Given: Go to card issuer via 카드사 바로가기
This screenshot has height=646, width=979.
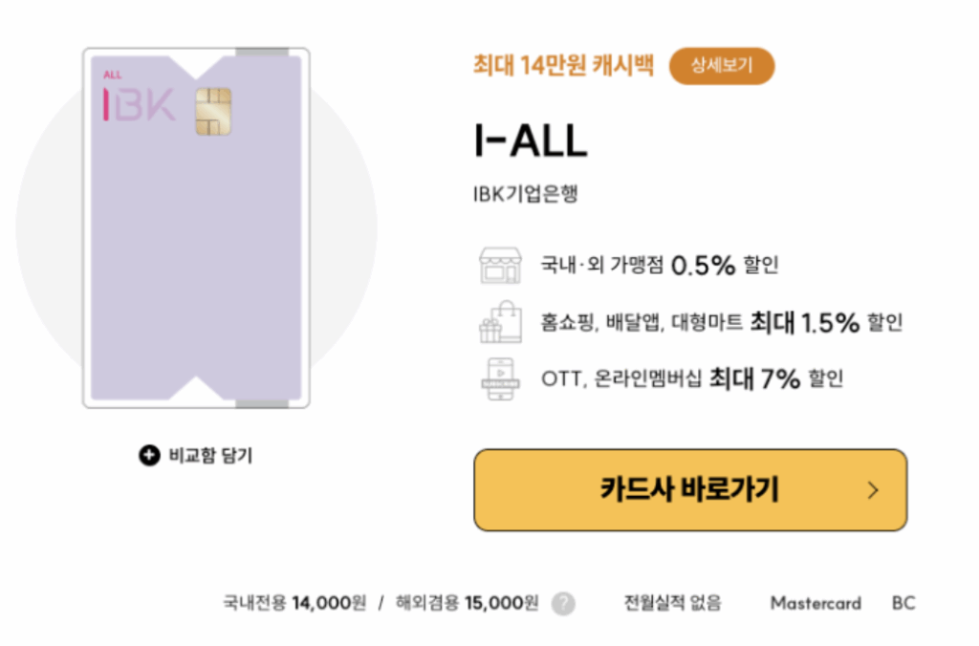Looking at the screenshot, I should [x=690, y=490].
